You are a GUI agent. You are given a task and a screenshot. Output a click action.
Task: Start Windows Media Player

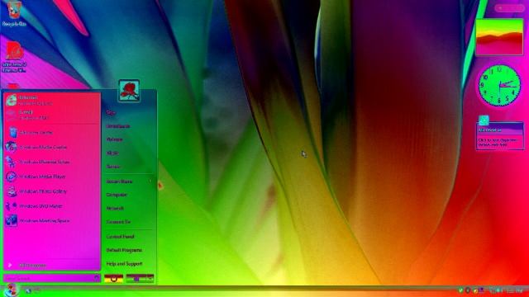click(x=52, y=177)
